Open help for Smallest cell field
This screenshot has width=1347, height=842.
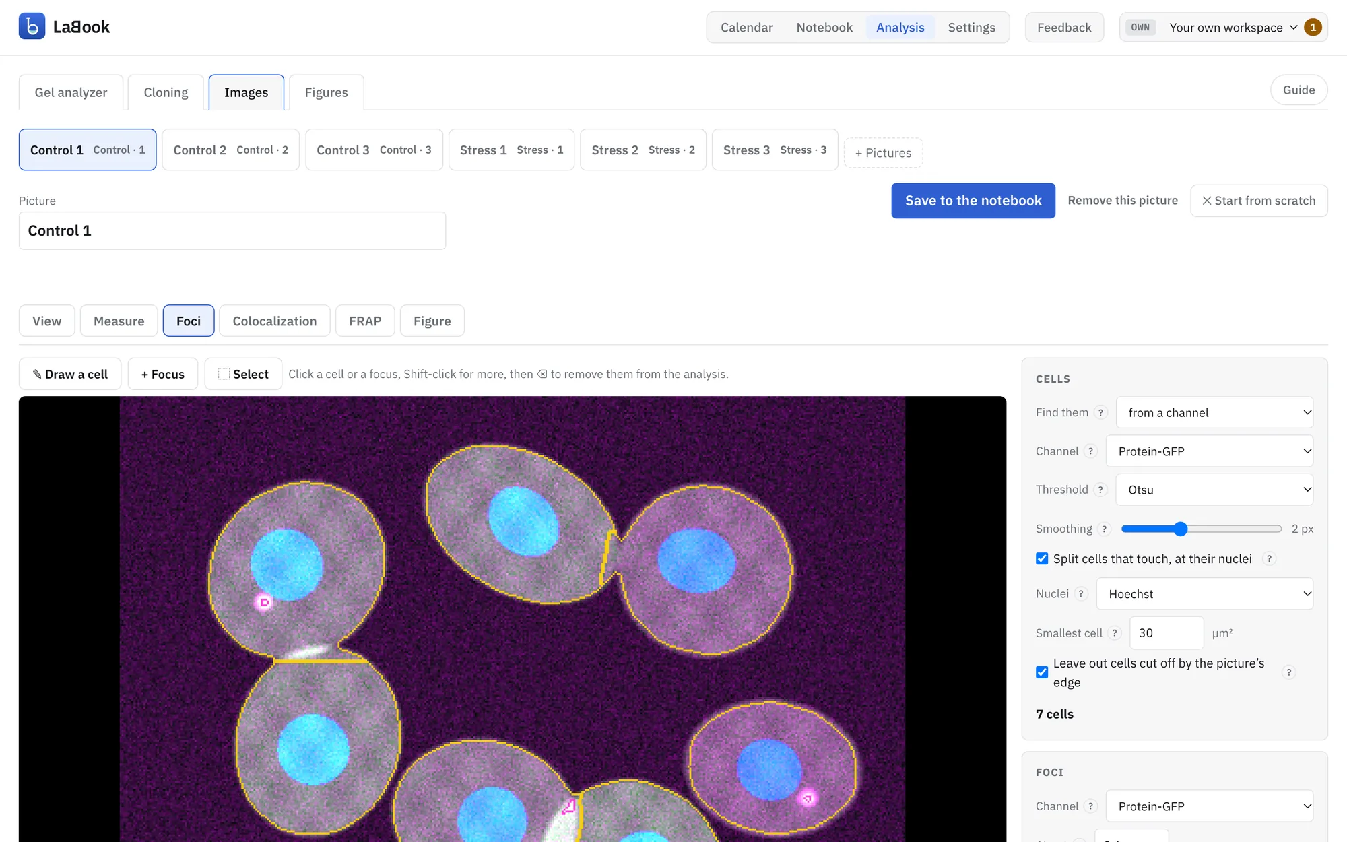pos(1115,633)
